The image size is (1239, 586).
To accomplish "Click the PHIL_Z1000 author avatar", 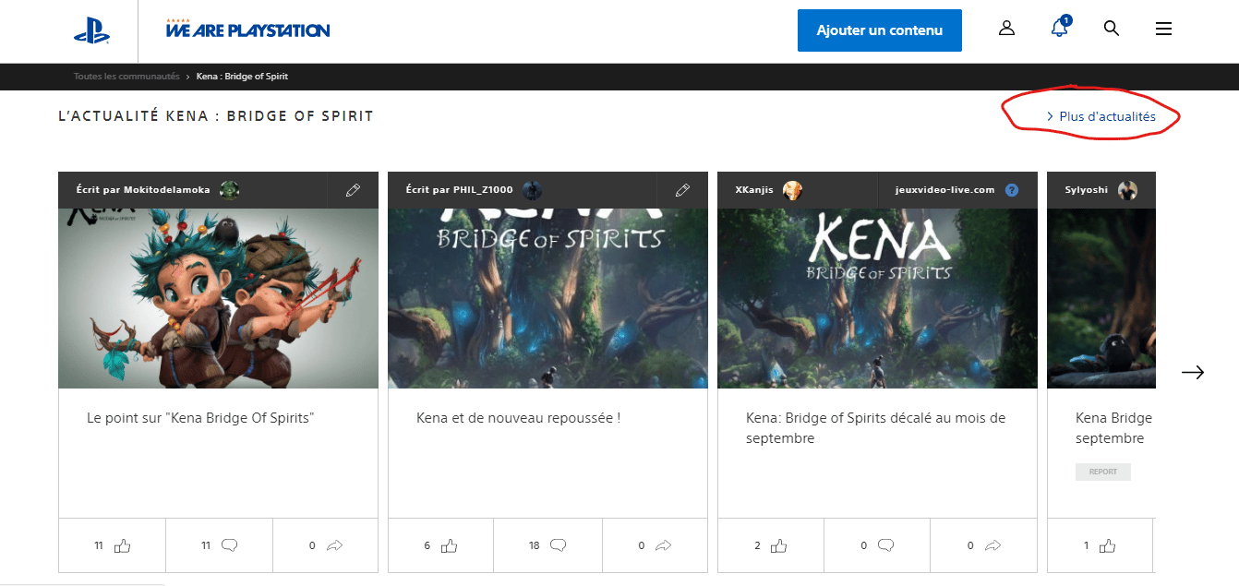I will click(x=532, y=190).
